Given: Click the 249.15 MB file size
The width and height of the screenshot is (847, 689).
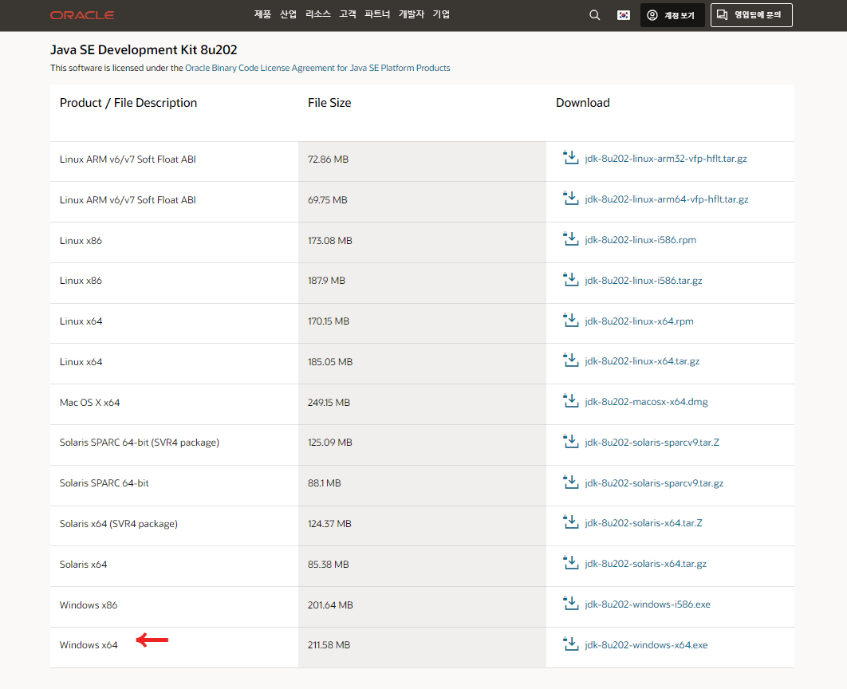Looking at the screenshot, I should [329, 402].
